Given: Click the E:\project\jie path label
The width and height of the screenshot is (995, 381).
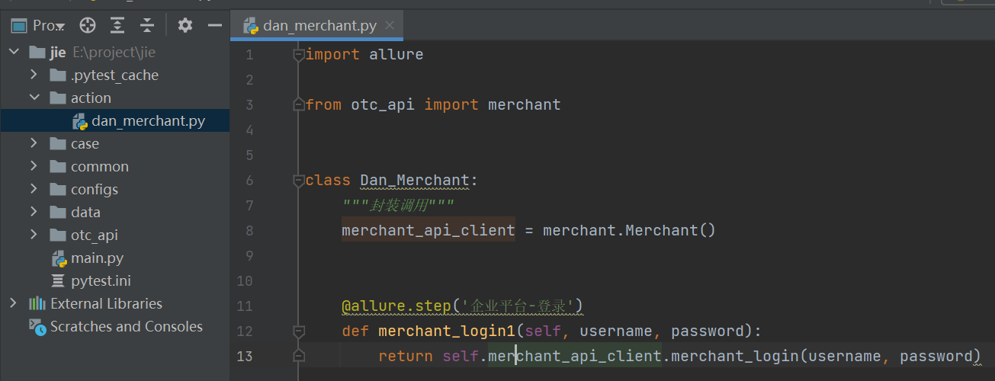Looking at the screenshot, I should point(114,53).
